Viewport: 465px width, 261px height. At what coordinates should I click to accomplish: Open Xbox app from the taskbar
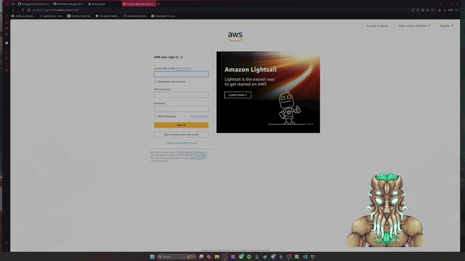click(x=241, y=257)
